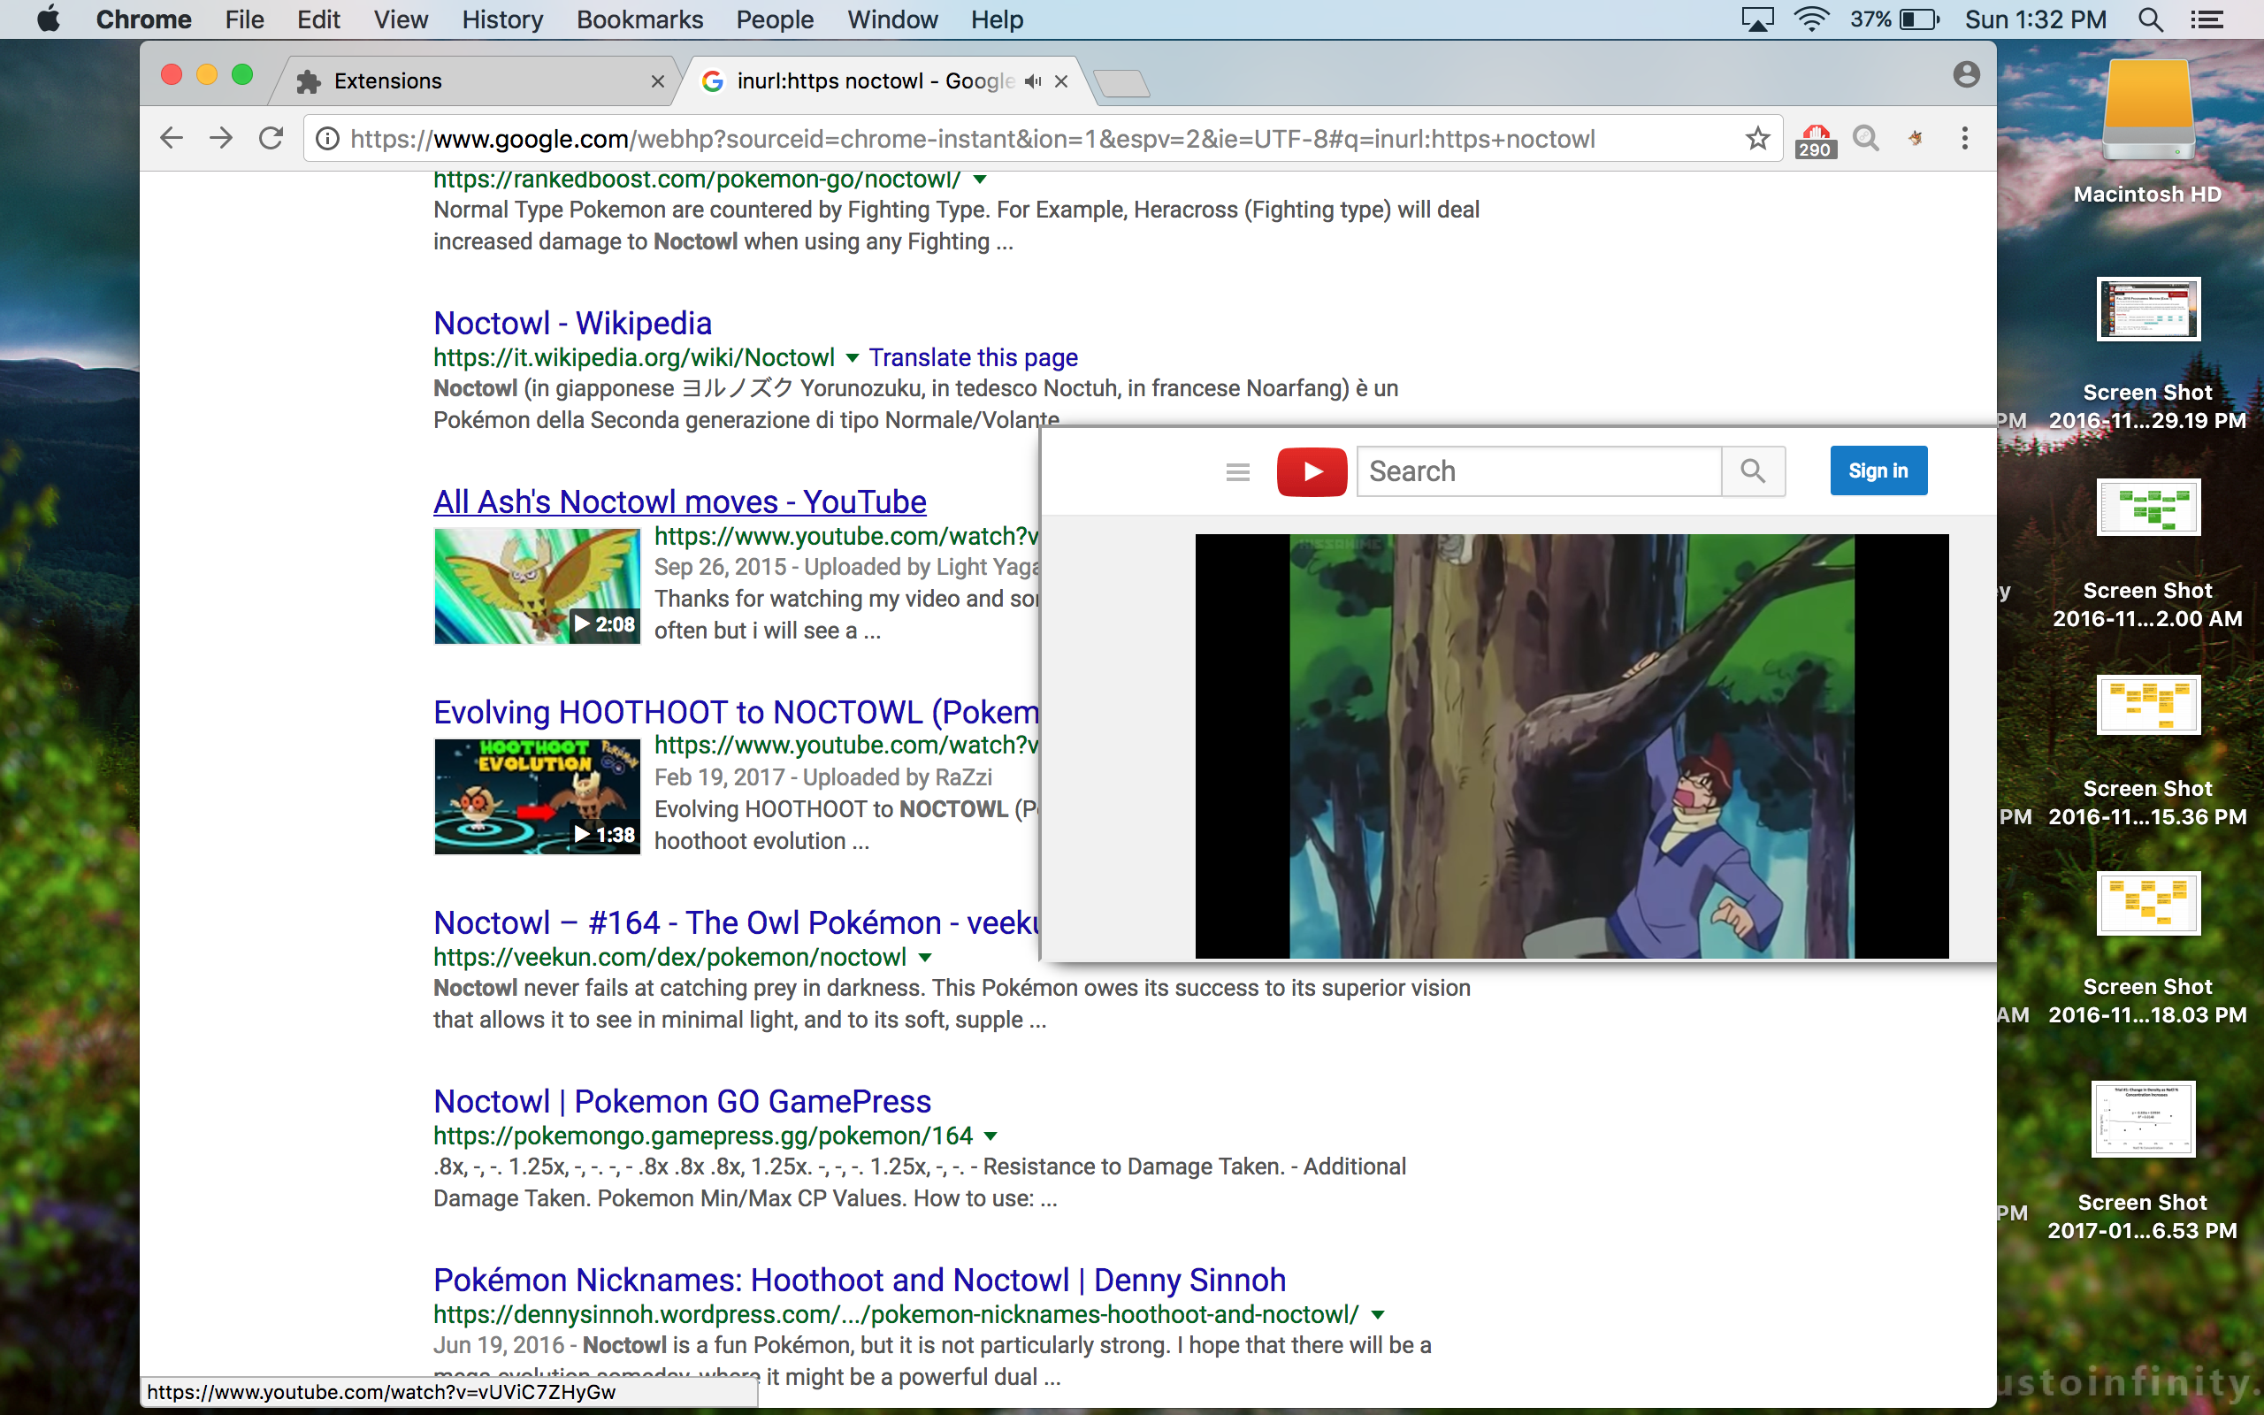Open the Noctowl - Wikipedia result link
Image resolution: width=2264 pixels, height=1415 pixels.
[572, 323]
